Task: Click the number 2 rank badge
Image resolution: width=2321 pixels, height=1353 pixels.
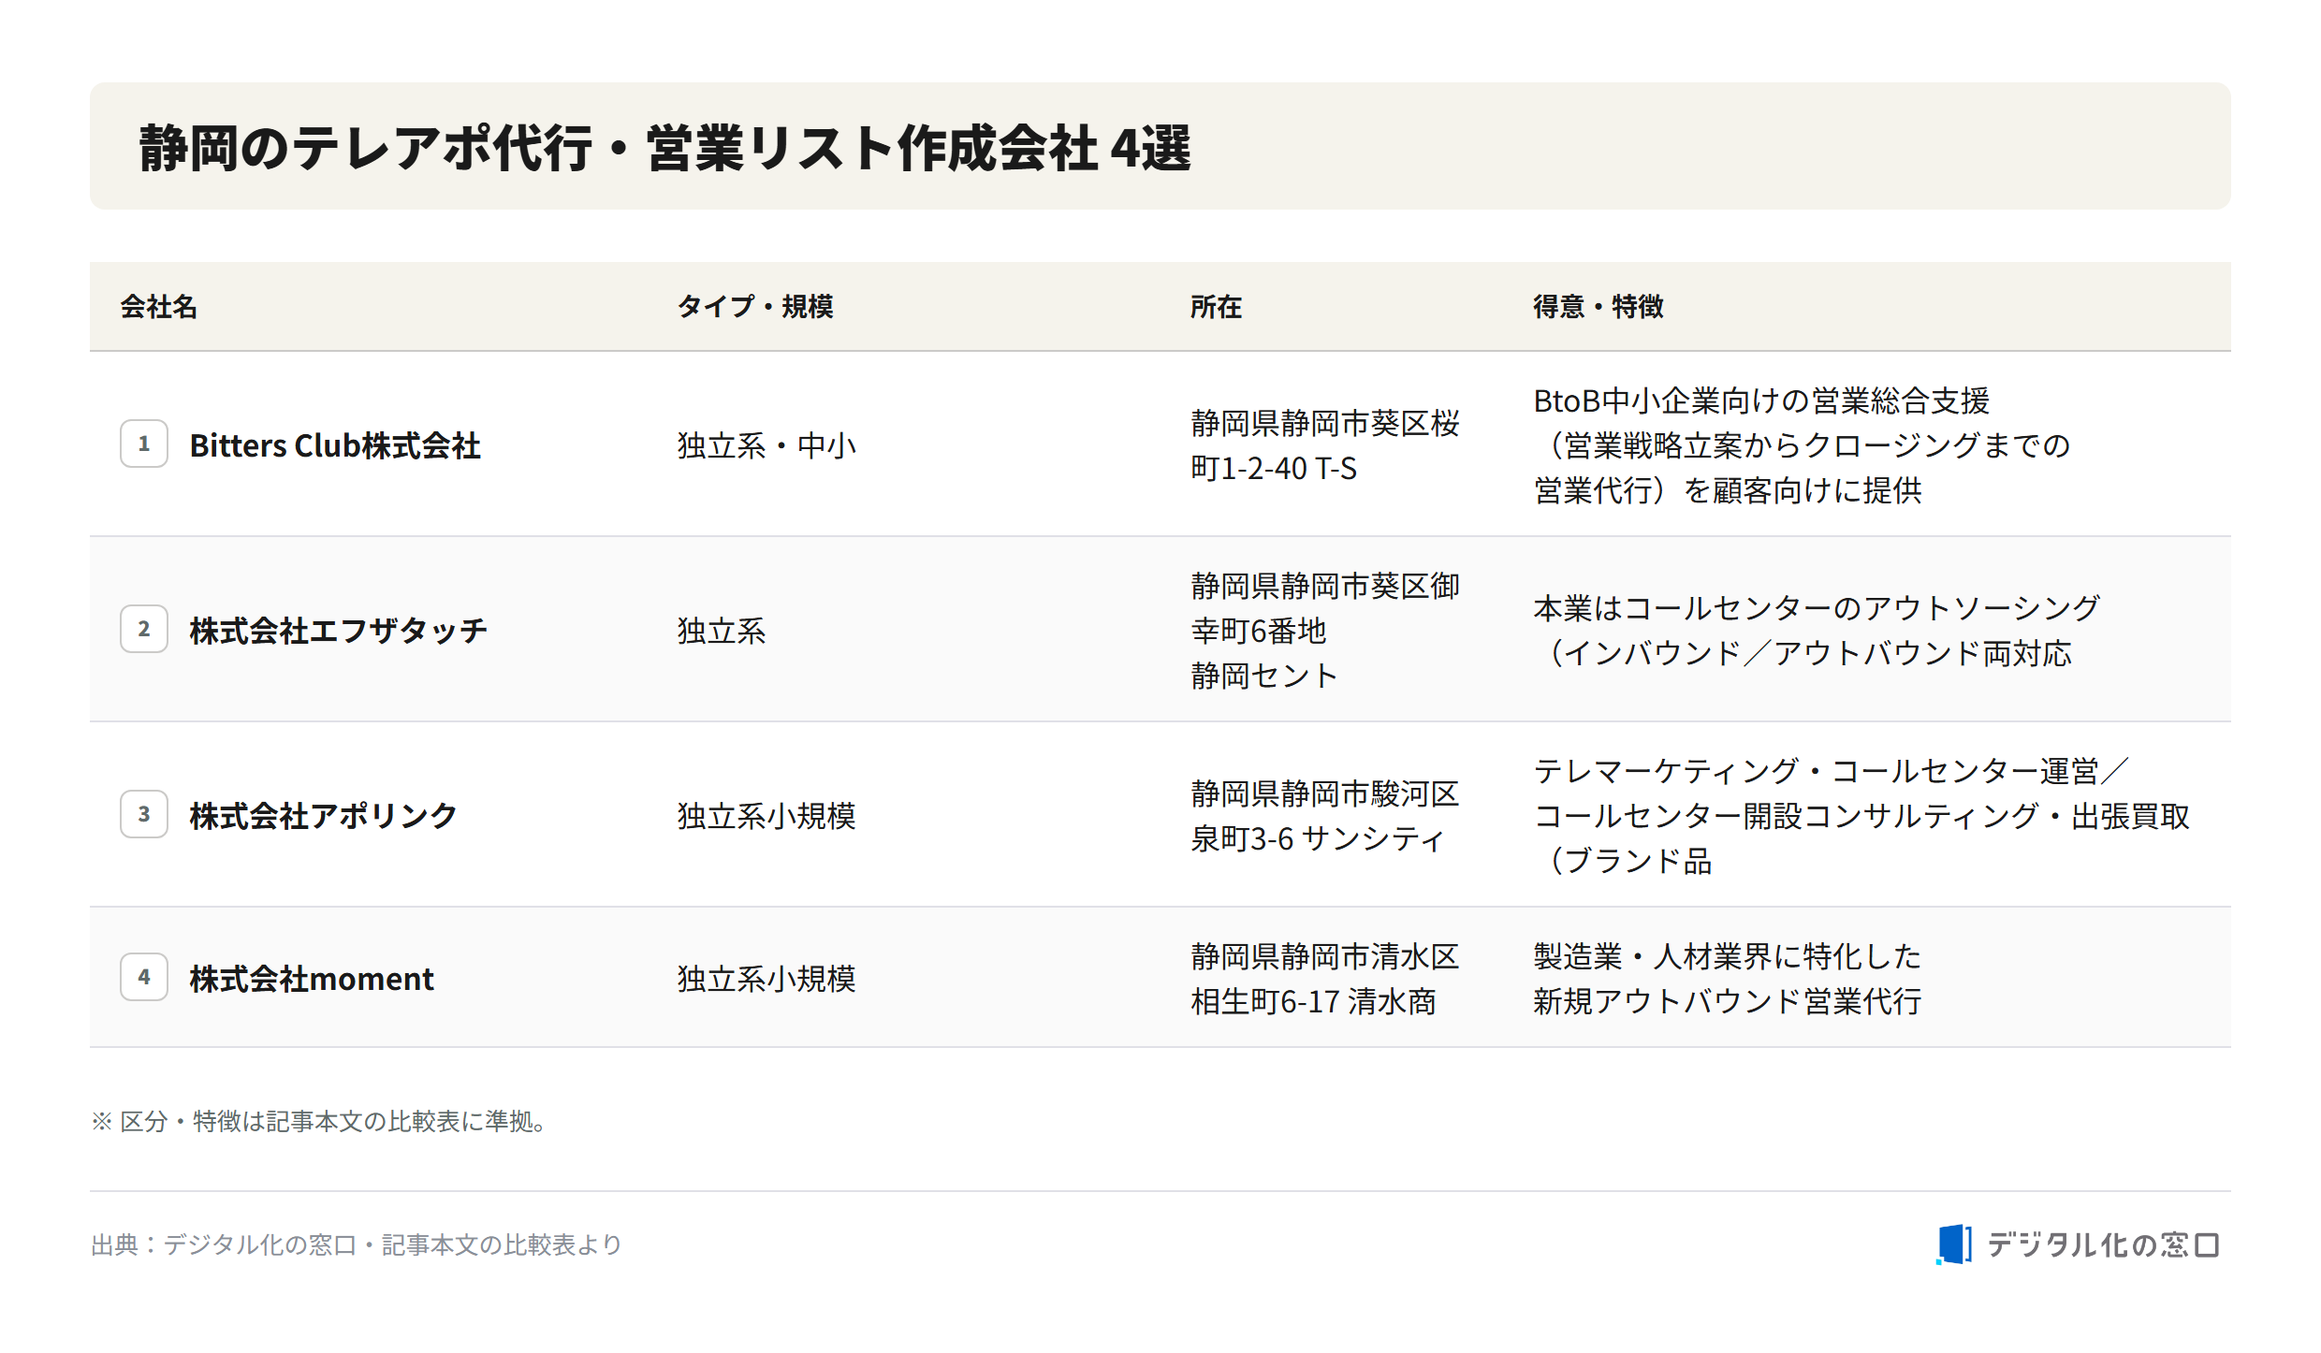Action: tap(144, 629)
